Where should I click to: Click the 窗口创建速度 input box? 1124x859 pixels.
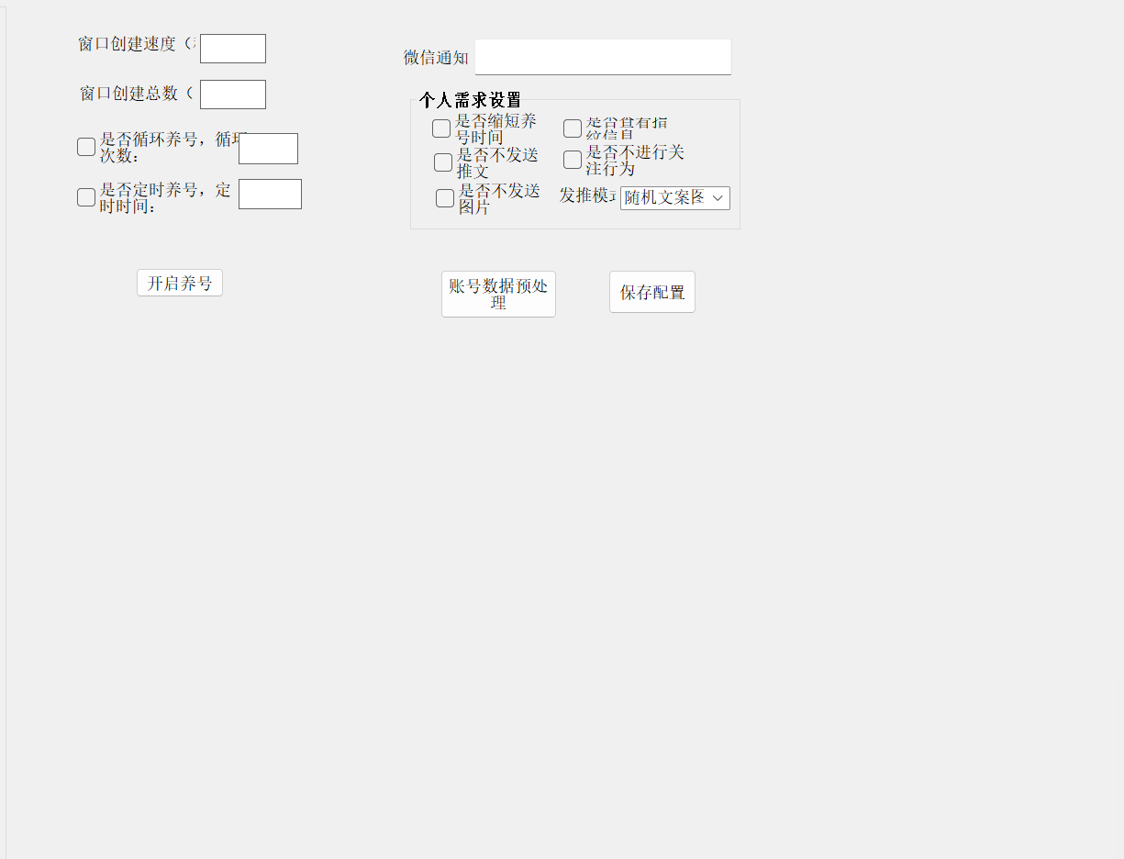233,49
